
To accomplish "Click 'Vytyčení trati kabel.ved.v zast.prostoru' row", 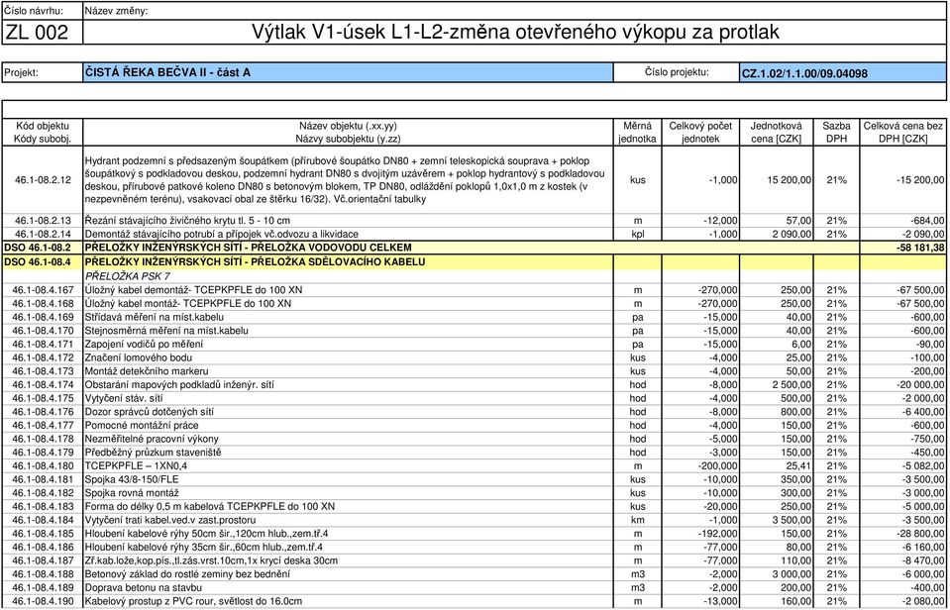I will 475,520.
